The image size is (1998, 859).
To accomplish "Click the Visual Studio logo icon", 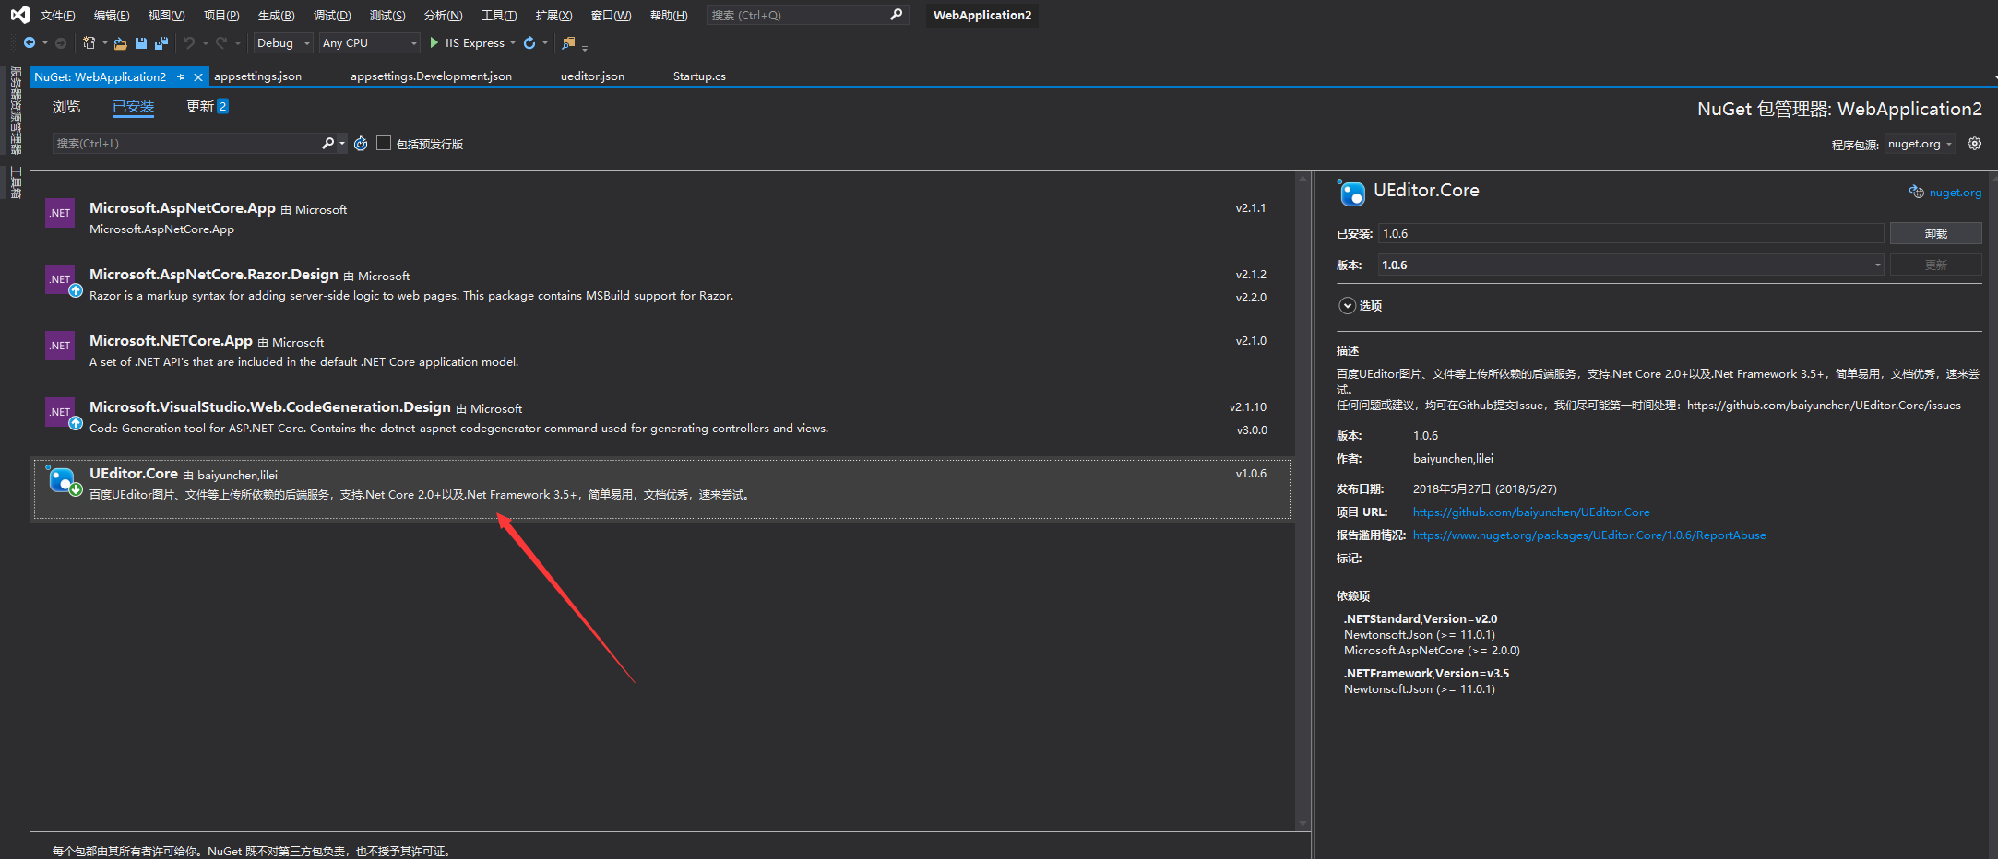I will (19, 15).
